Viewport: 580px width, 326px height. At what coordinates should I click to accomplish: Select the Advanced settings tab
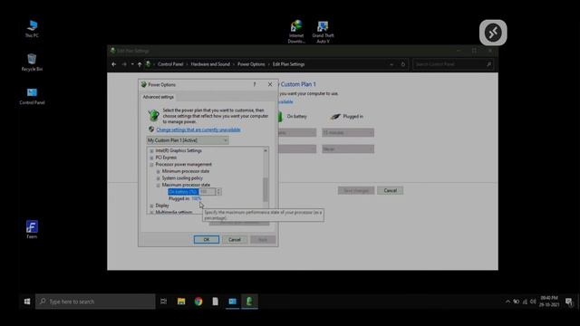(159, 97)
